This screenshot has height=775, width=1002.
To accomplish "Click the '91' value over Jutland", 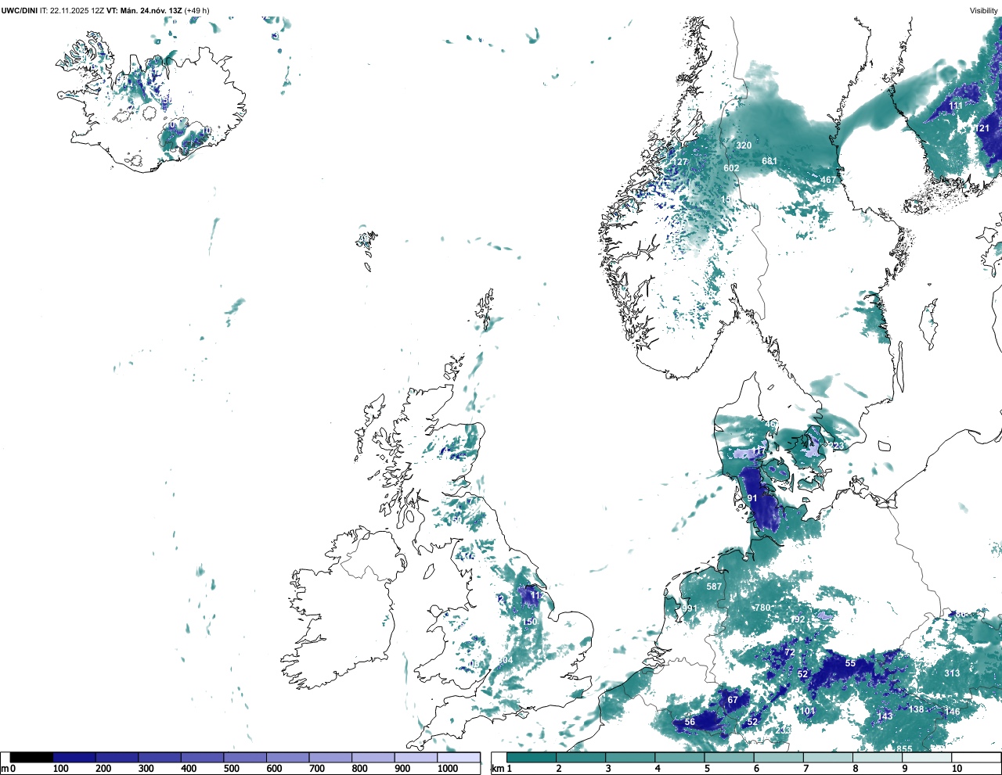I will pyautogui.click(x=752, y=498).
